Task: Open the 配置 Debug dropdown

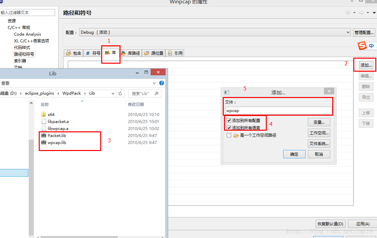Action: click(x=215, y=32)
